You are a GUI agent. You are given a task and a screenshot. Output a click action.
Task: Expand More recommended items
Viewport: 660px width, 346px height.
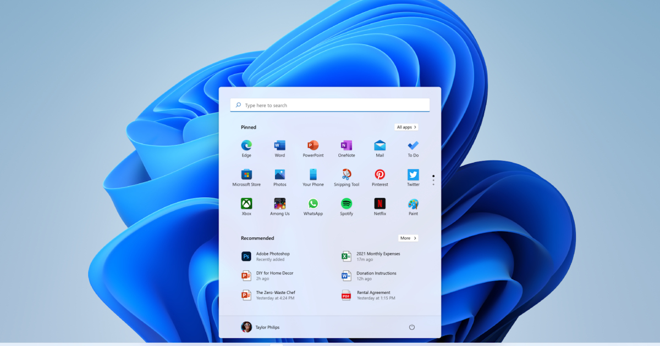[x=408, y=238]
